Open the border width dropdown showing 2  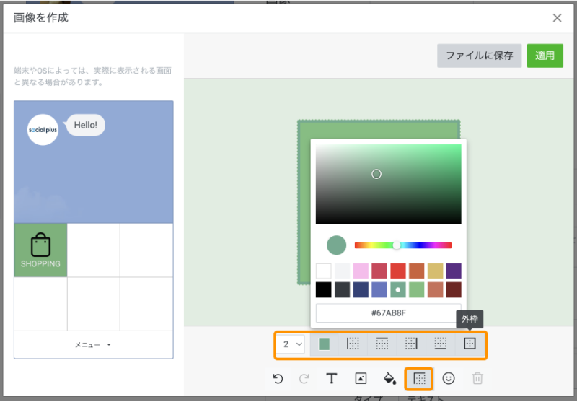tap(292, 344)
